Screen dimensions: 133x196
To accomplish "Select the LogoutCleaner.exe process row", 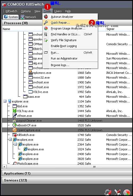I will (67, 121).
